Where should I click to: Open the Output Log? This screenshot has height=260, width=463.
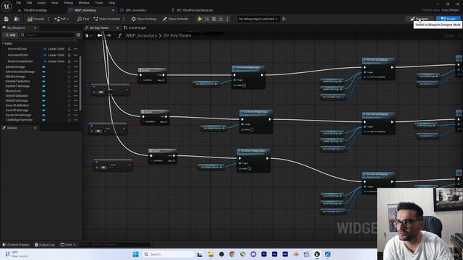(x=45, y=245)
